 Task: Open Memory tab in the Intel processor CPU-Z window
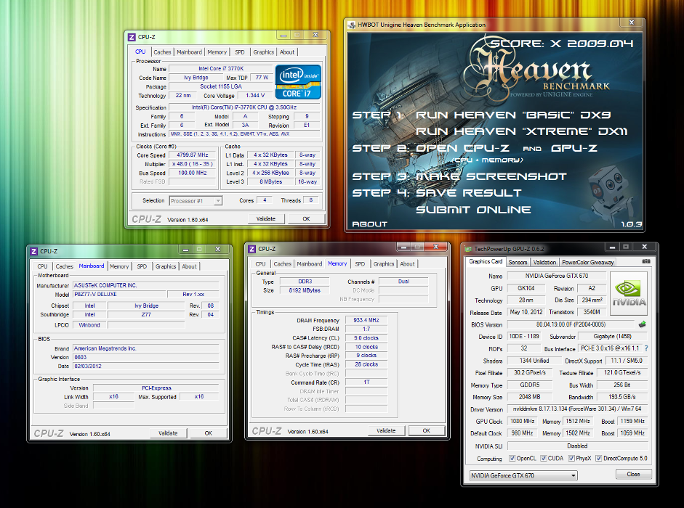tap(217, 52)
